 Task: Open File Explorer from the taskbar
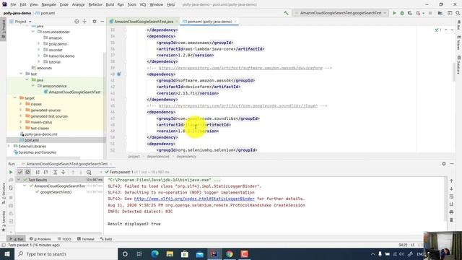(x=170, y=253)
